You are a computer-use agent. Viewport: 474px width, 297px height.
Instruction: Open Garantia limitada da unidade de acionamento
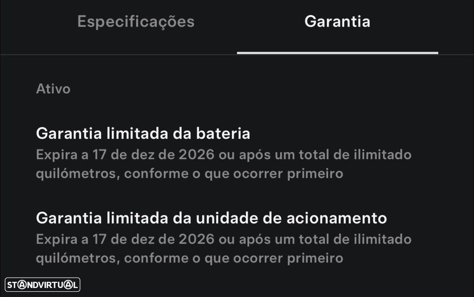click(211, 218)
